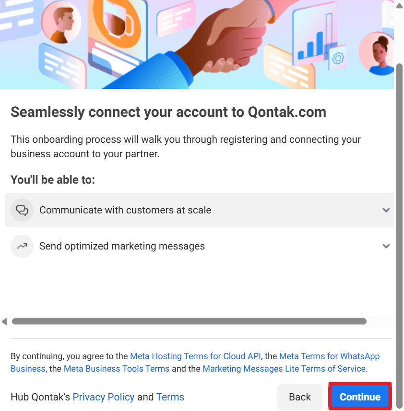Open Meta Business Tools Terms link
The height and width of the screenshot is (411, 404).
pyautogui.click(x=117, y=369)
